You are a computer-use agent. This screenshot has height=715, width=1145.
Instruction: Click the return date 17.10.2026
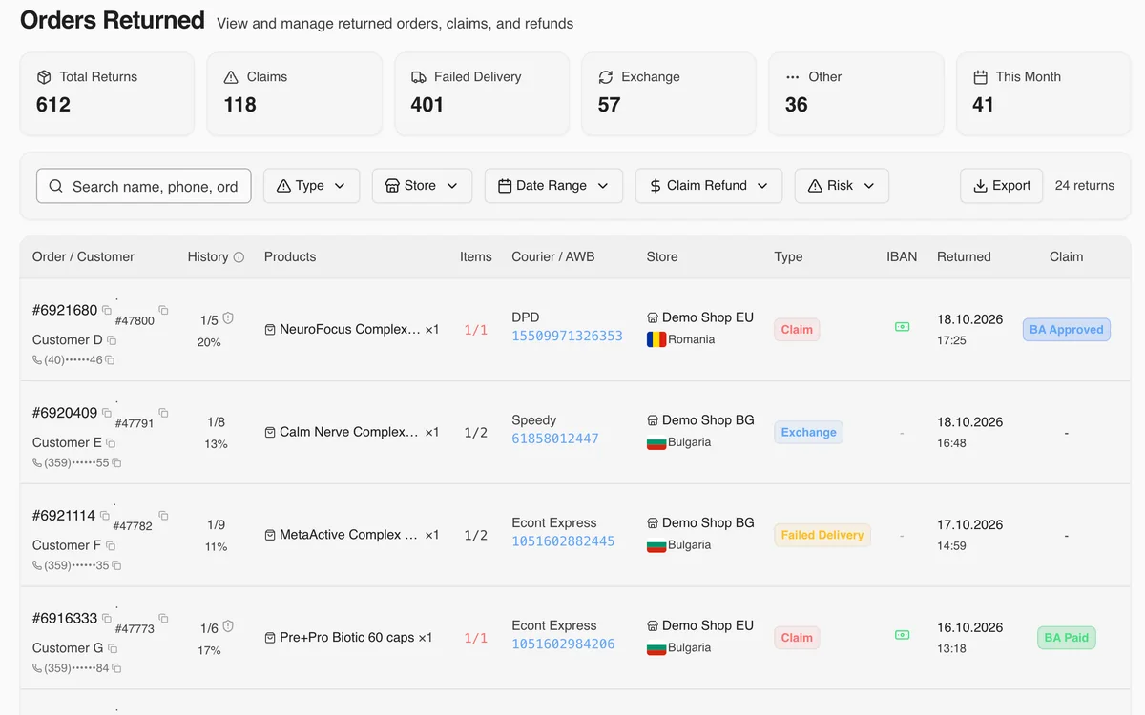[x=969, y=525]
